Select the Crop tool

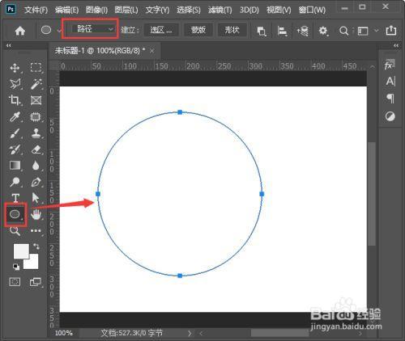(15, 100)
